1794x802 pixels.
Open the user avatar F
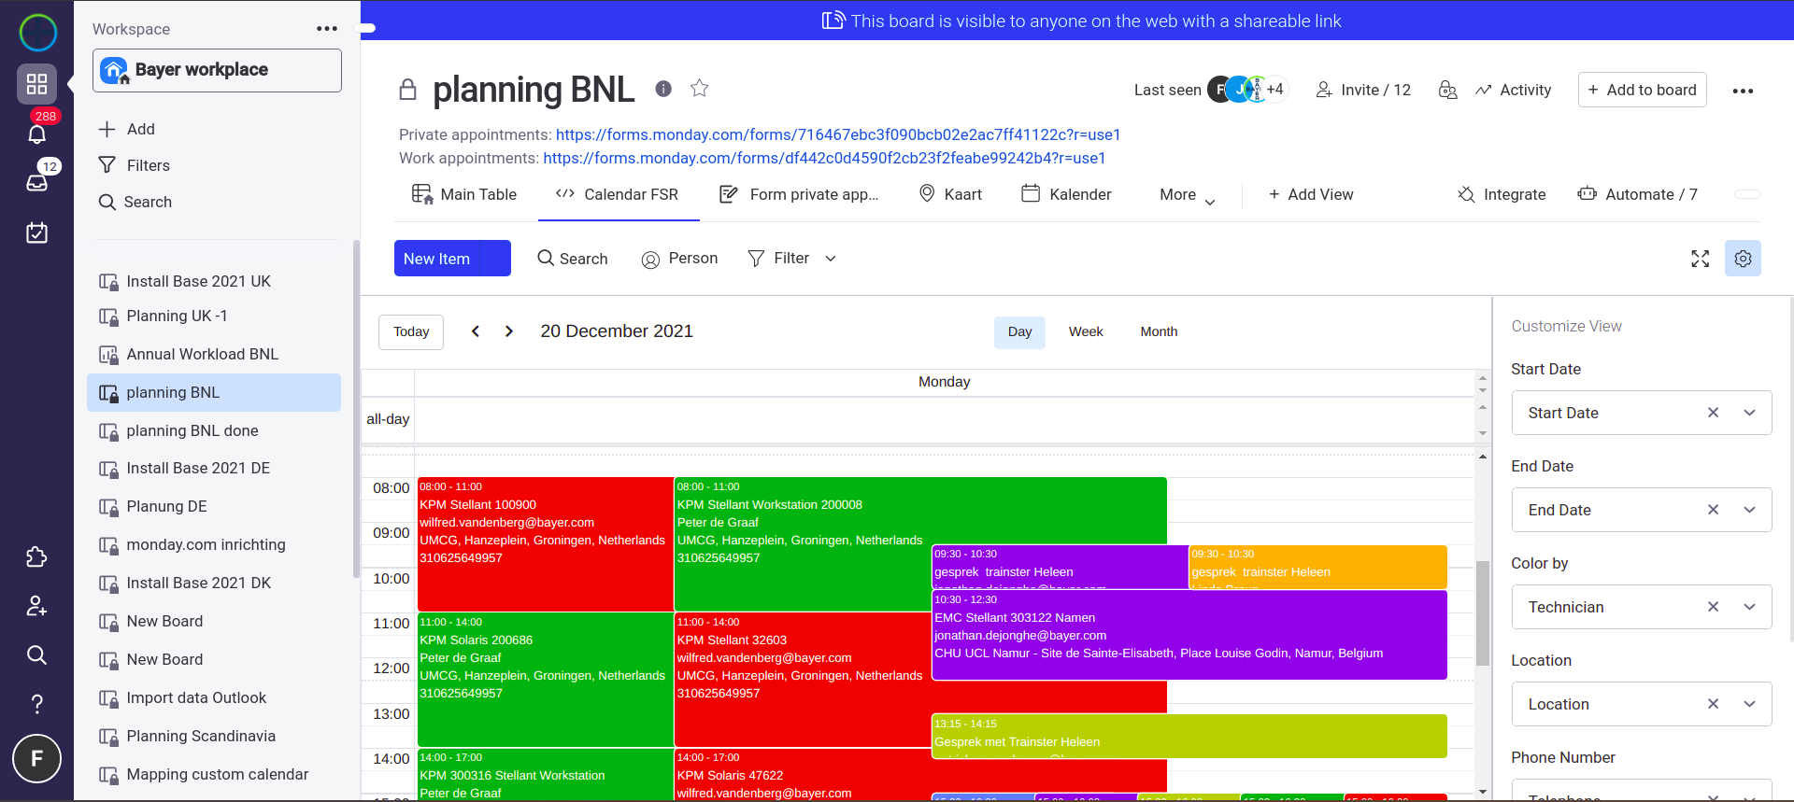[36, 758]
